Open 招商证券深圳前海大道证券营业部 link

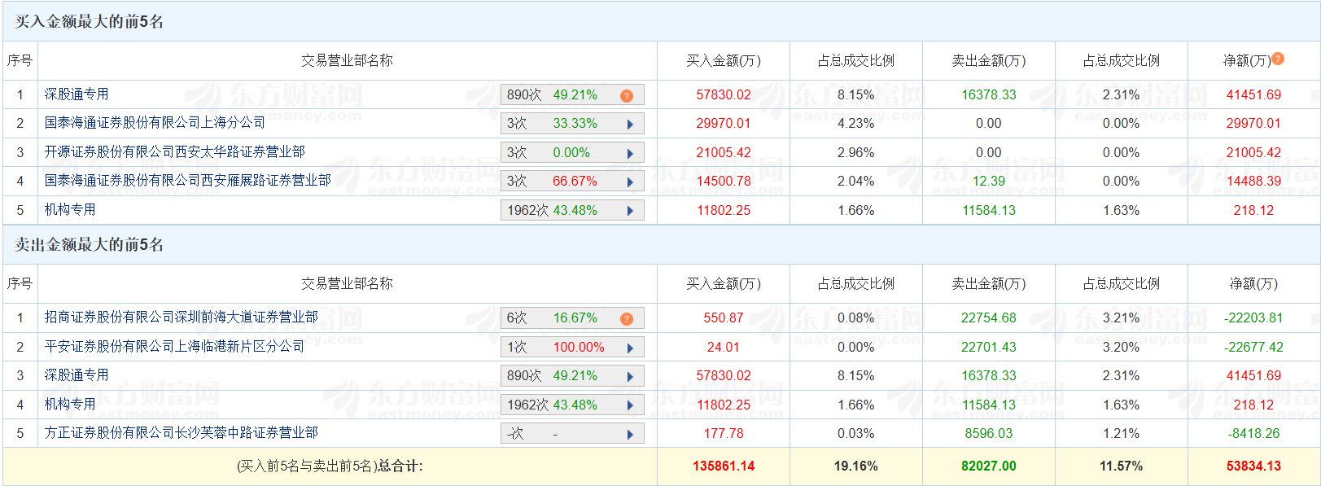(181, 317)
